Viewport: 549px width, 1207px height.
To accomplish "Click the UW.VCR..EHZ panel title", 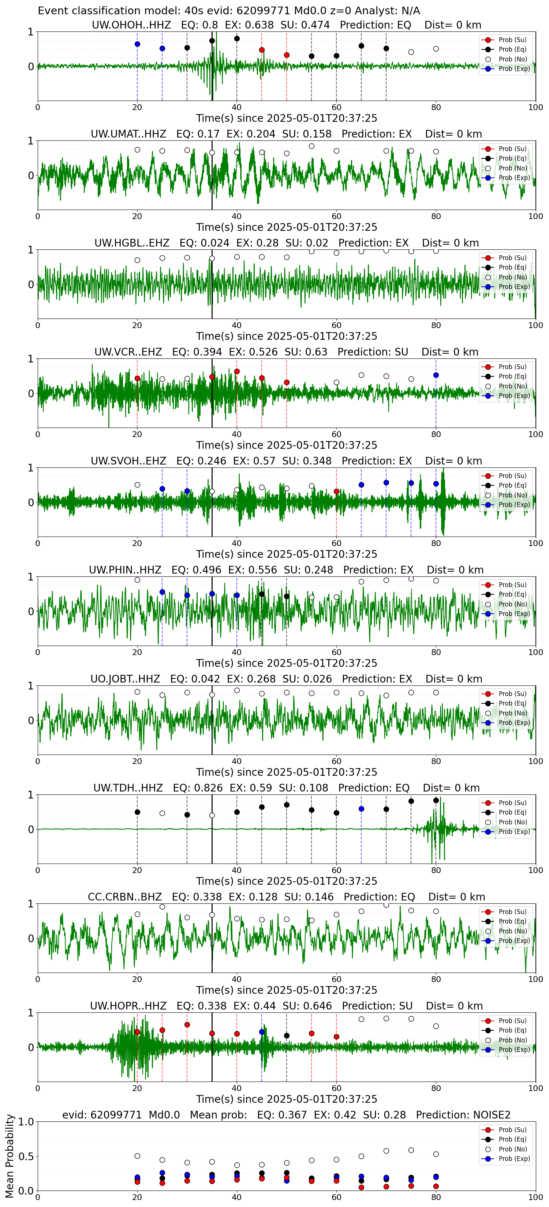I will [x=287, y=352].
